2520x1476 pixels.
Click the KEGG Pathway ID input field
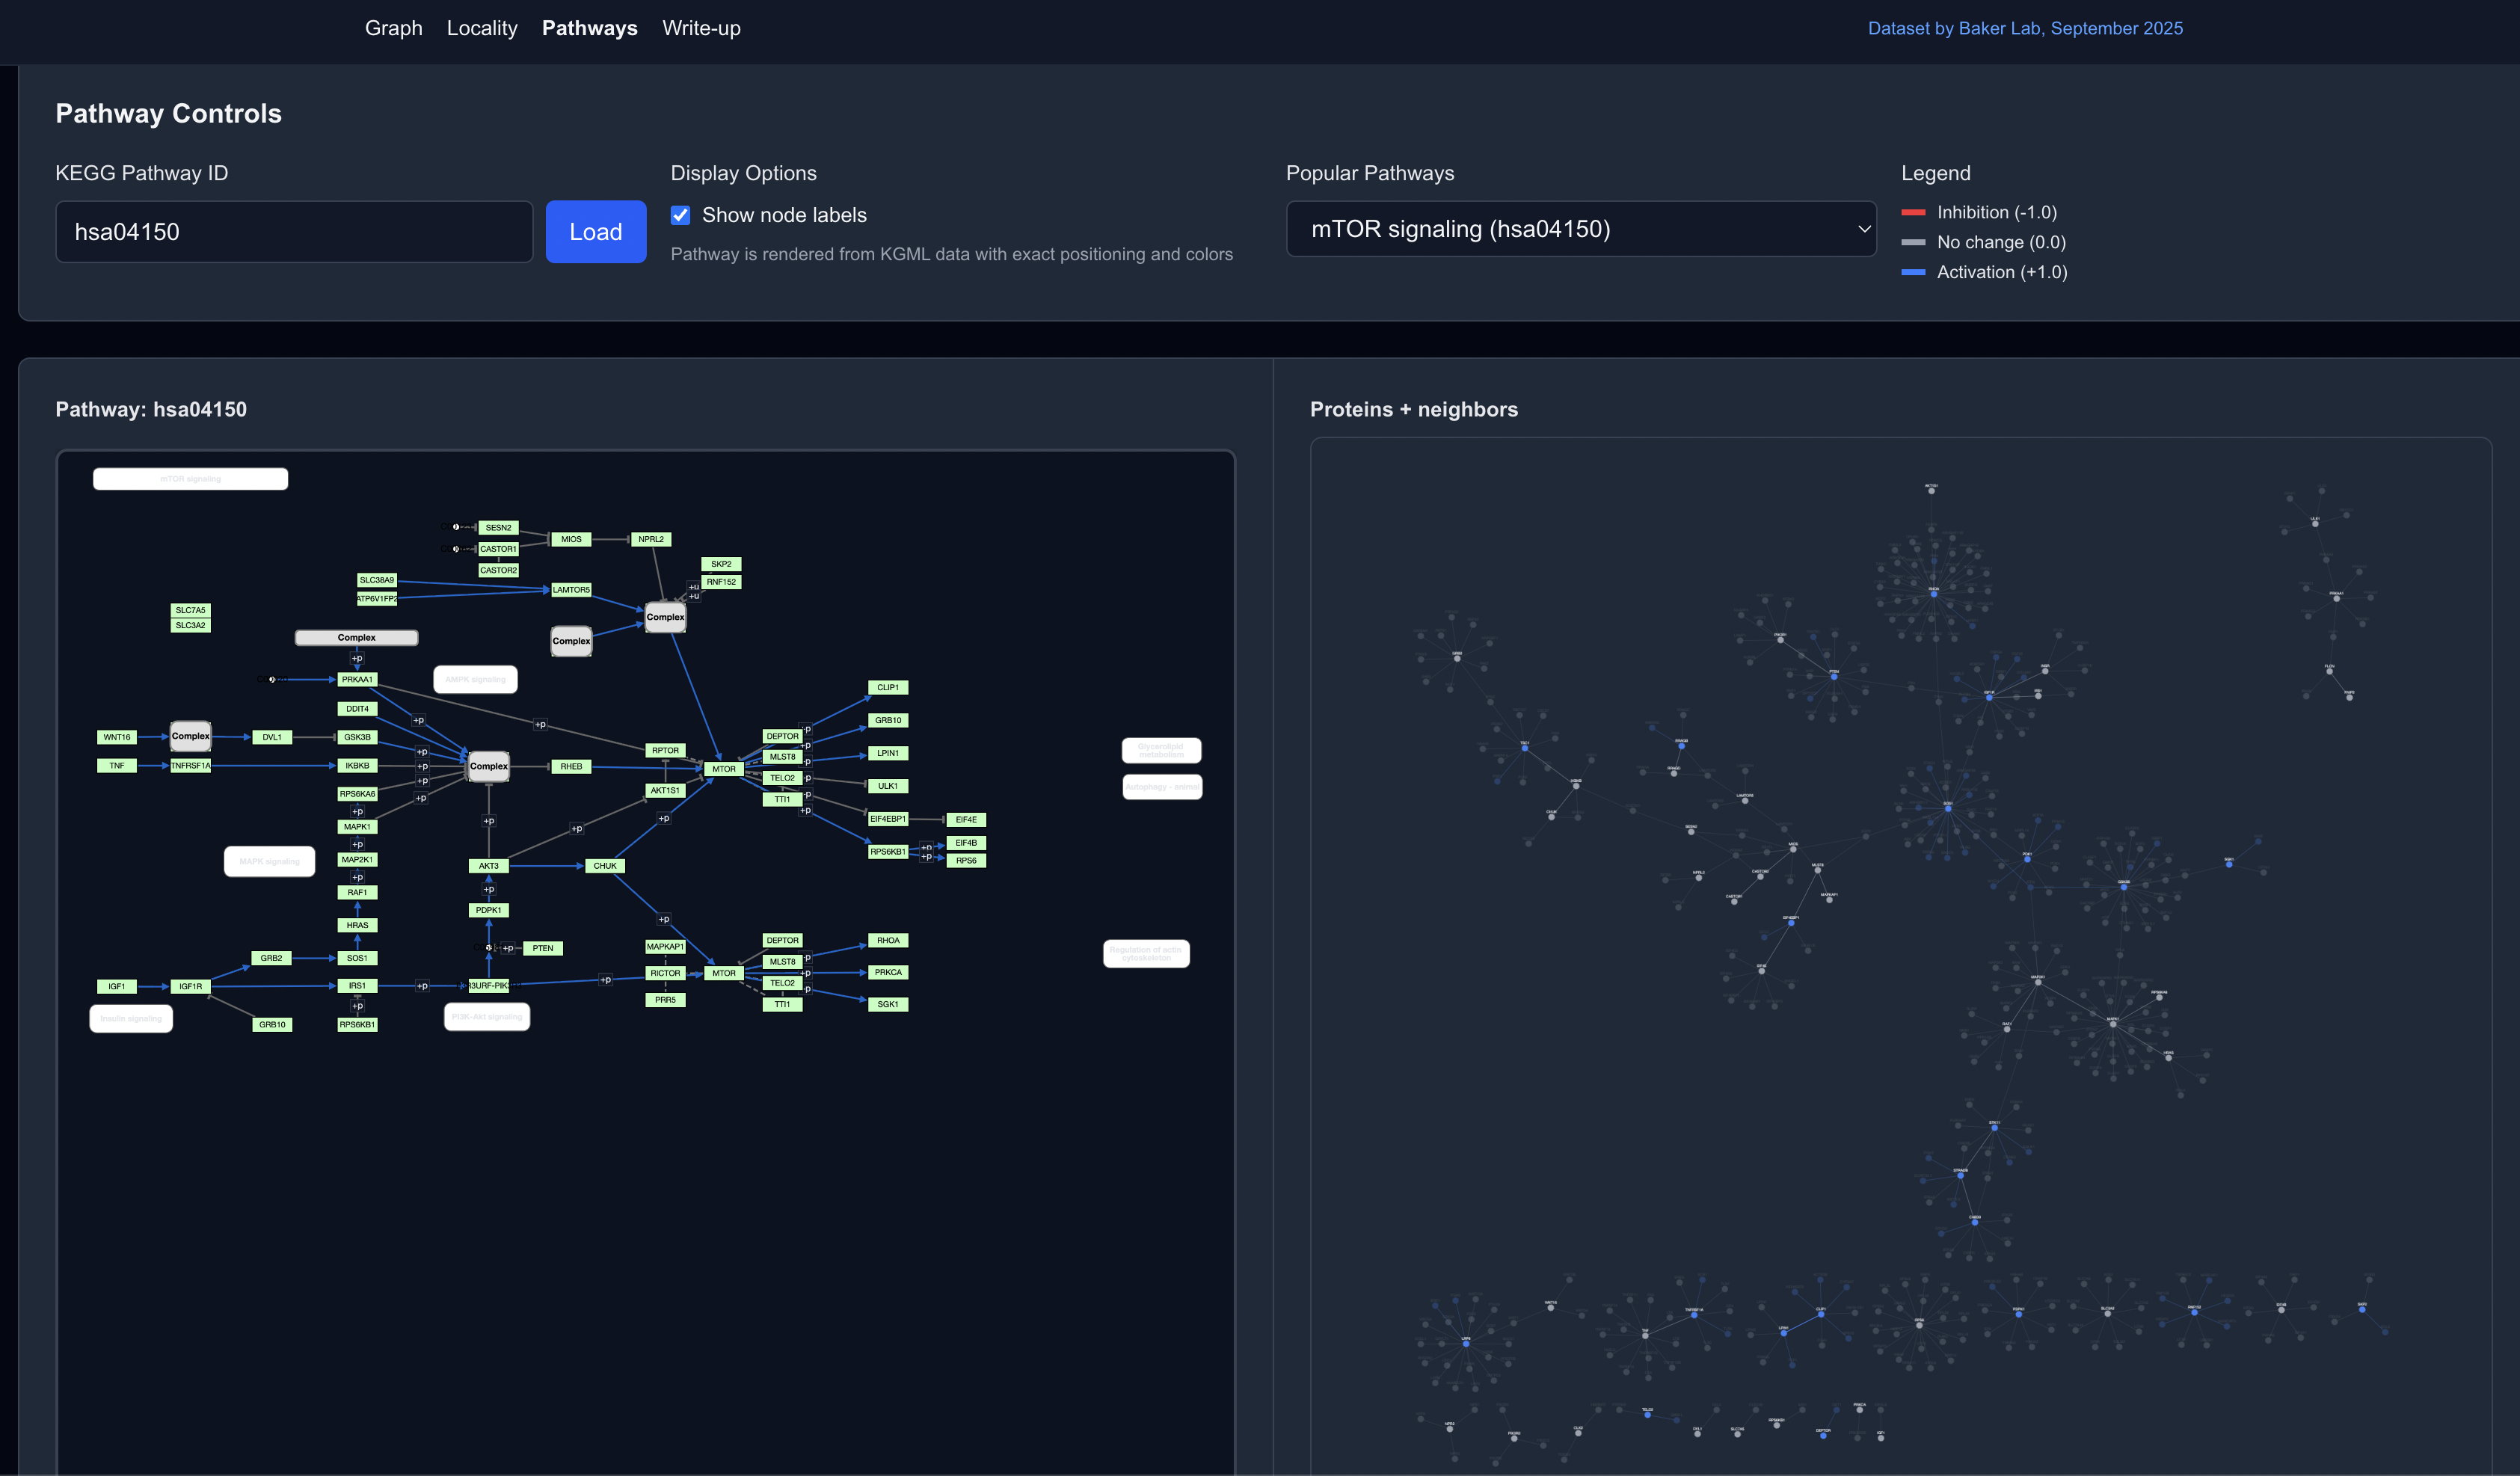[x=293, y=231]
